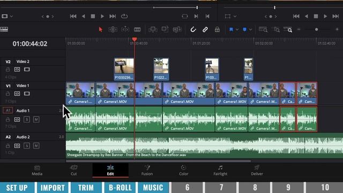Select the arrow Selection Mode tool
Screen dimensions: 343x193
[100, 29]
